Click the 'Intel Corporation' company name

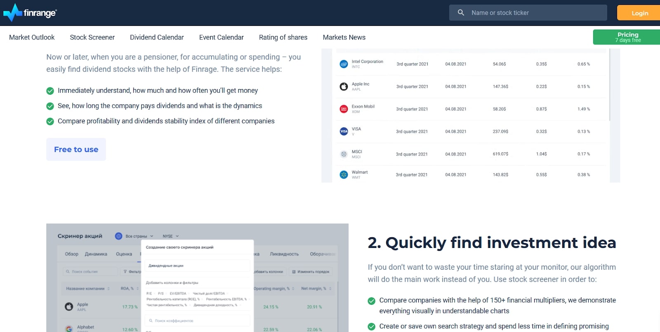[367, 61]
